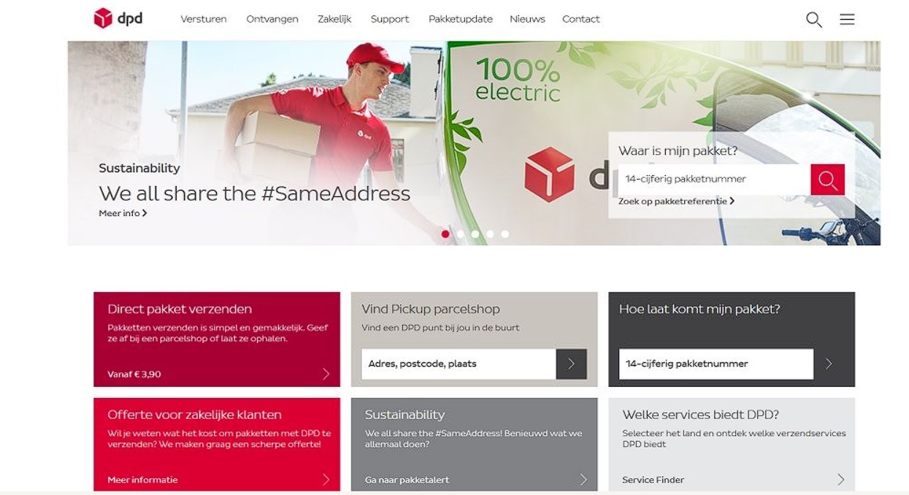
Task: Select the second carousel dot
Action: pos(460,234)
